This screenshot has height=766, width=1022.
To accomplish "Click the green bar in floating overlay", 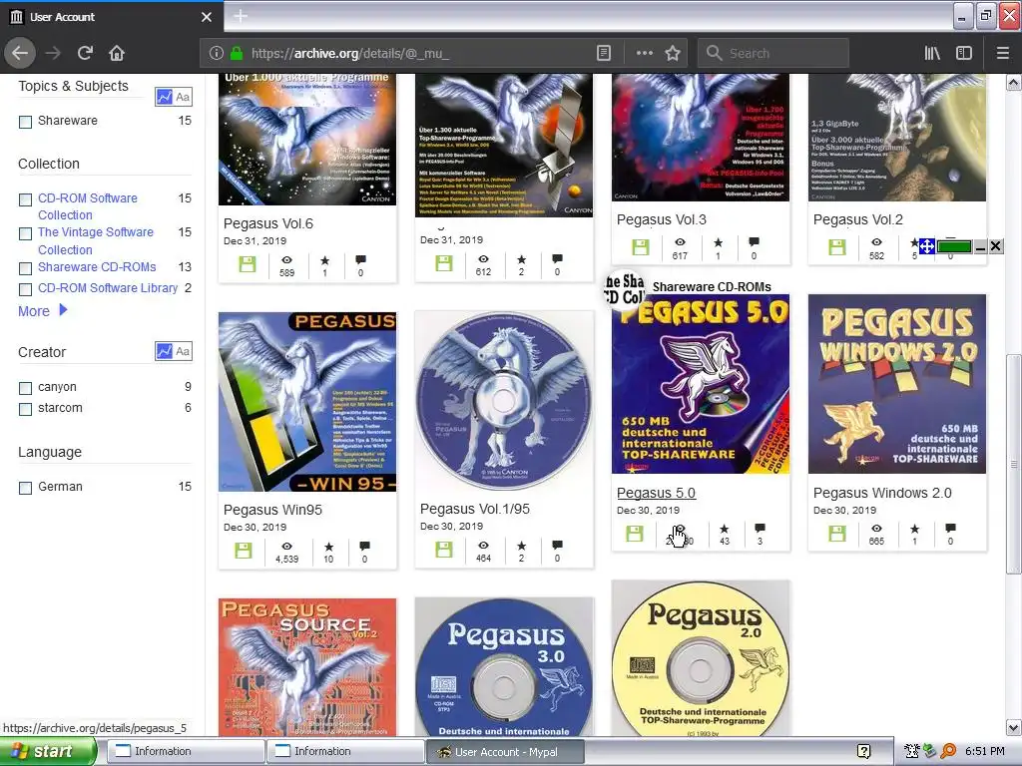I will coord(954,246).
